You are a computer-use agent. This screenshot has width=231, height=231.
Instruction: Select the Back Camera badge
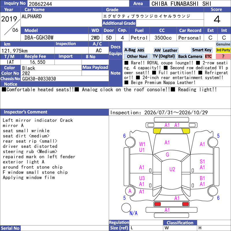point(190,56)
